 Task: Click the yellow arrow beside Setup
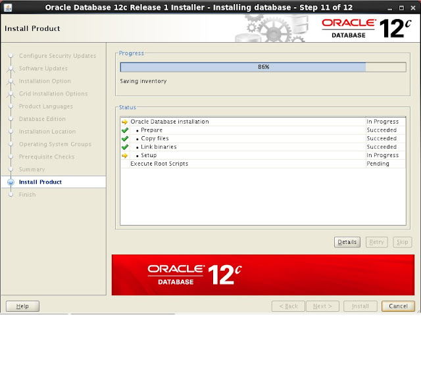124,155
